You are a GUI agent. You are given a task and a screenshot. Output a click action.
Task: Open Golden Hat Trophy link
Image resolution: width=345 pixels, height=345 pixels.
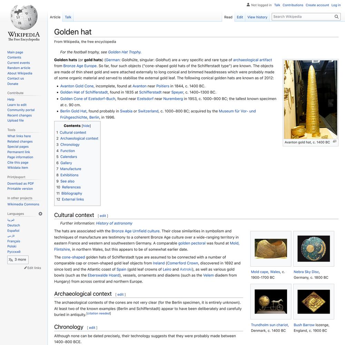point(125,52)
